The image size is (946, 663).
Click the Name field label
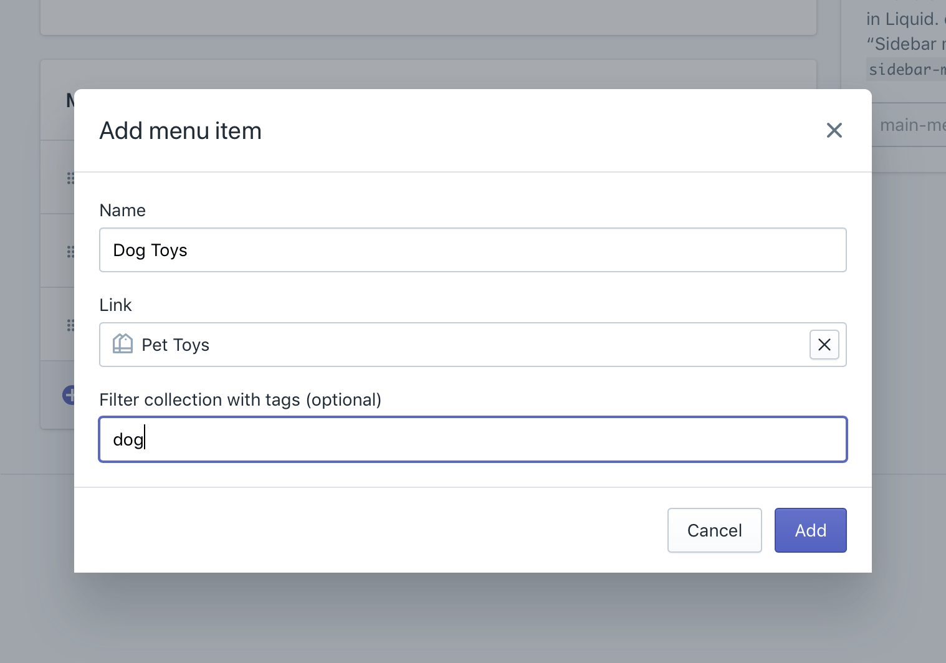coord(123,211)
